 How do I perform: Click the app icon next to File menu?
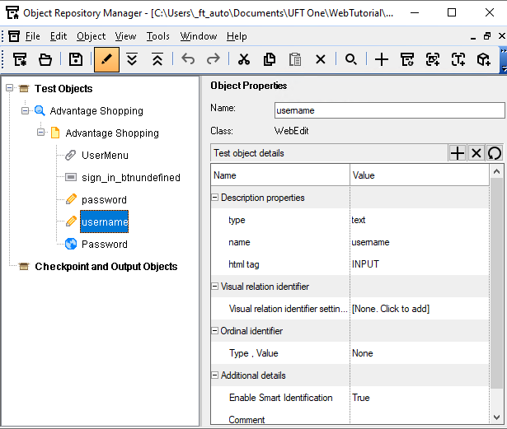(14, 36)
